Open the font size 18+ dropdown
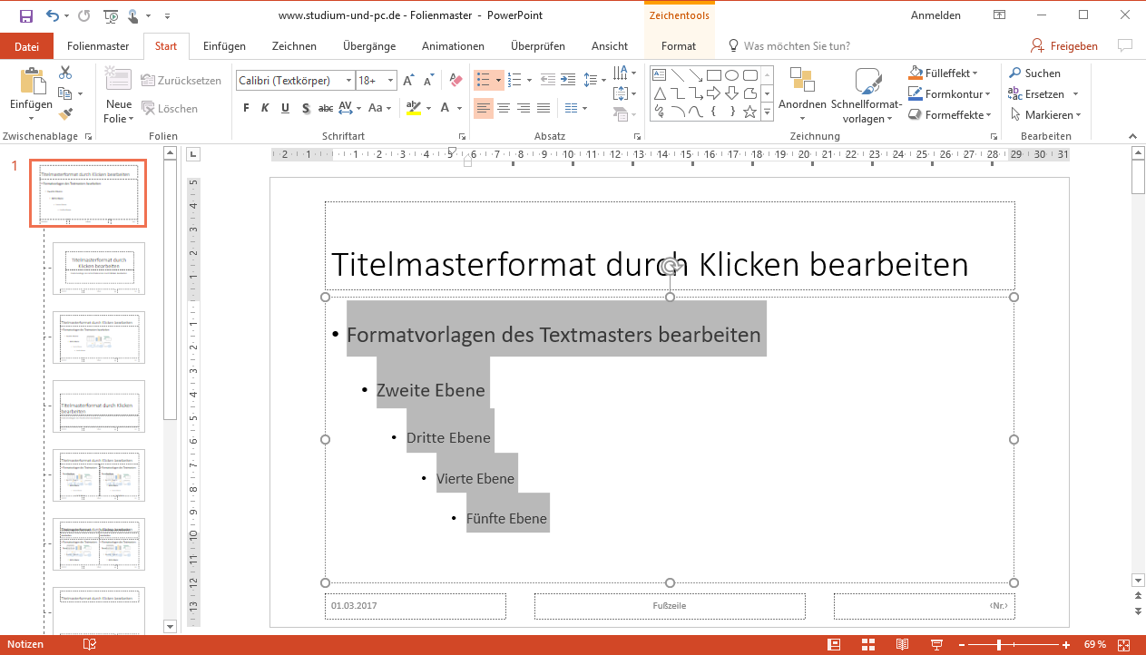The width and height of the screenshot is (1146, 655). point(391,81)
